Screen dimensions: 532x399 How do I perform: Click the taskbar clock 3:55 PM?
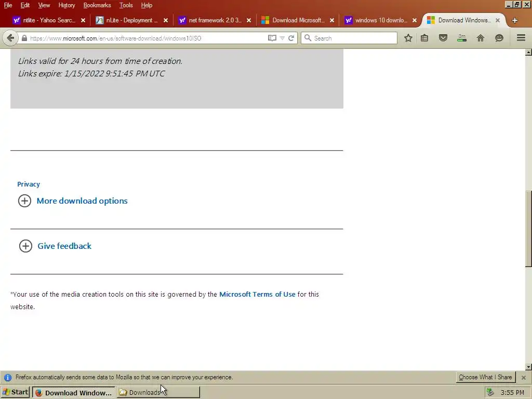(512, 393)
